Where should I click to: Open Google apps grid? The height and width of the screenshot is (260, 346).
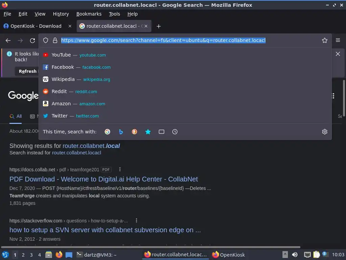tap(333, 96)
